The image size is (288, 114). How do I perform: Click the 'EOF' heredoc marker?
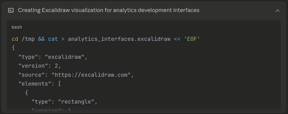point(192,39)
